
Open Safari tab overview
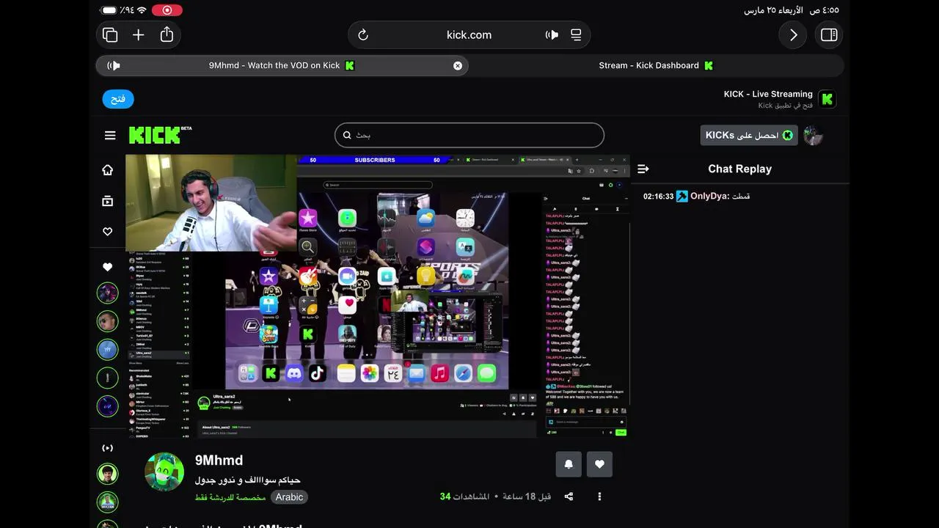click(x=110, y=34)
